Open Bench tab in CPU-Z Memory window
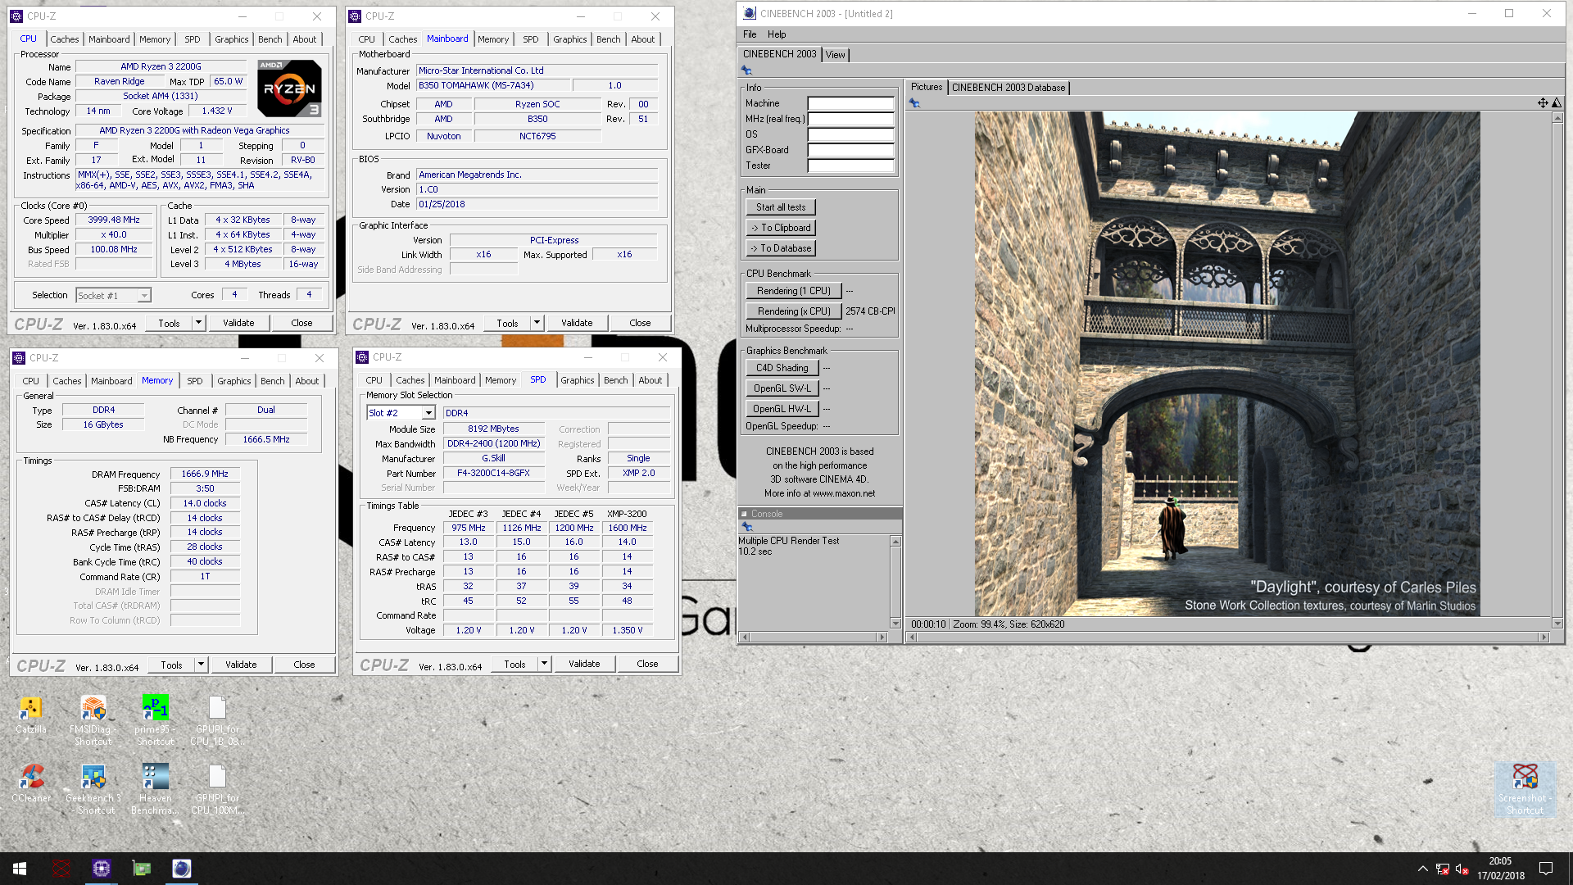Image resolution: width=1573 pixels, height=885 pixels. coord(273,381)
